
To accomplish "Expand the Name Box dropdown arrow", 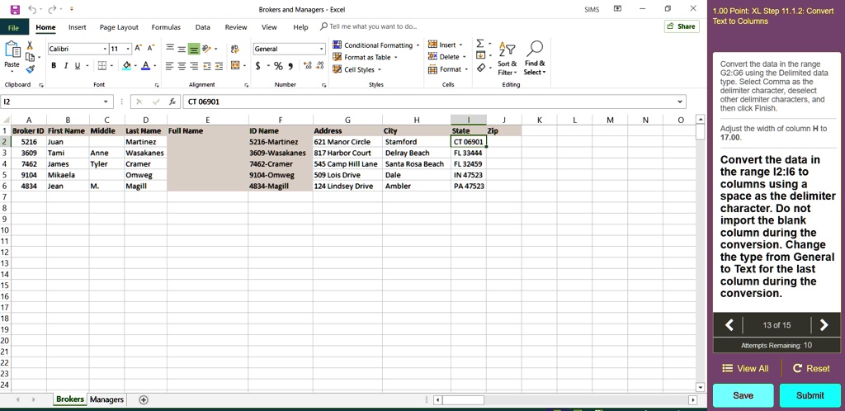I will tap(106, 102).
